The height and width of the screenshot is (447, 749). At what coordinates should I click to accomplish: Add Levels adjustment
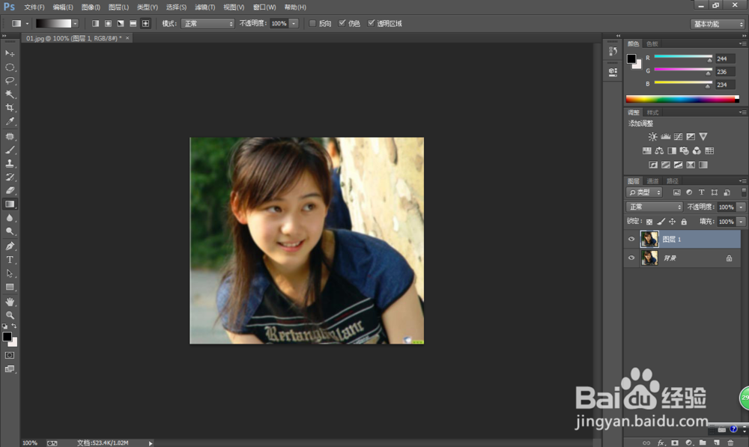[665, 136]
